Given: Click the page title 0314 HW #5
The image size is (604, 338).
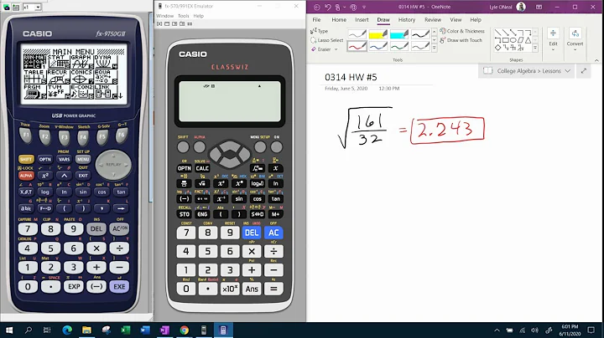Looking at the screenshot, I should tap(351, 77).
